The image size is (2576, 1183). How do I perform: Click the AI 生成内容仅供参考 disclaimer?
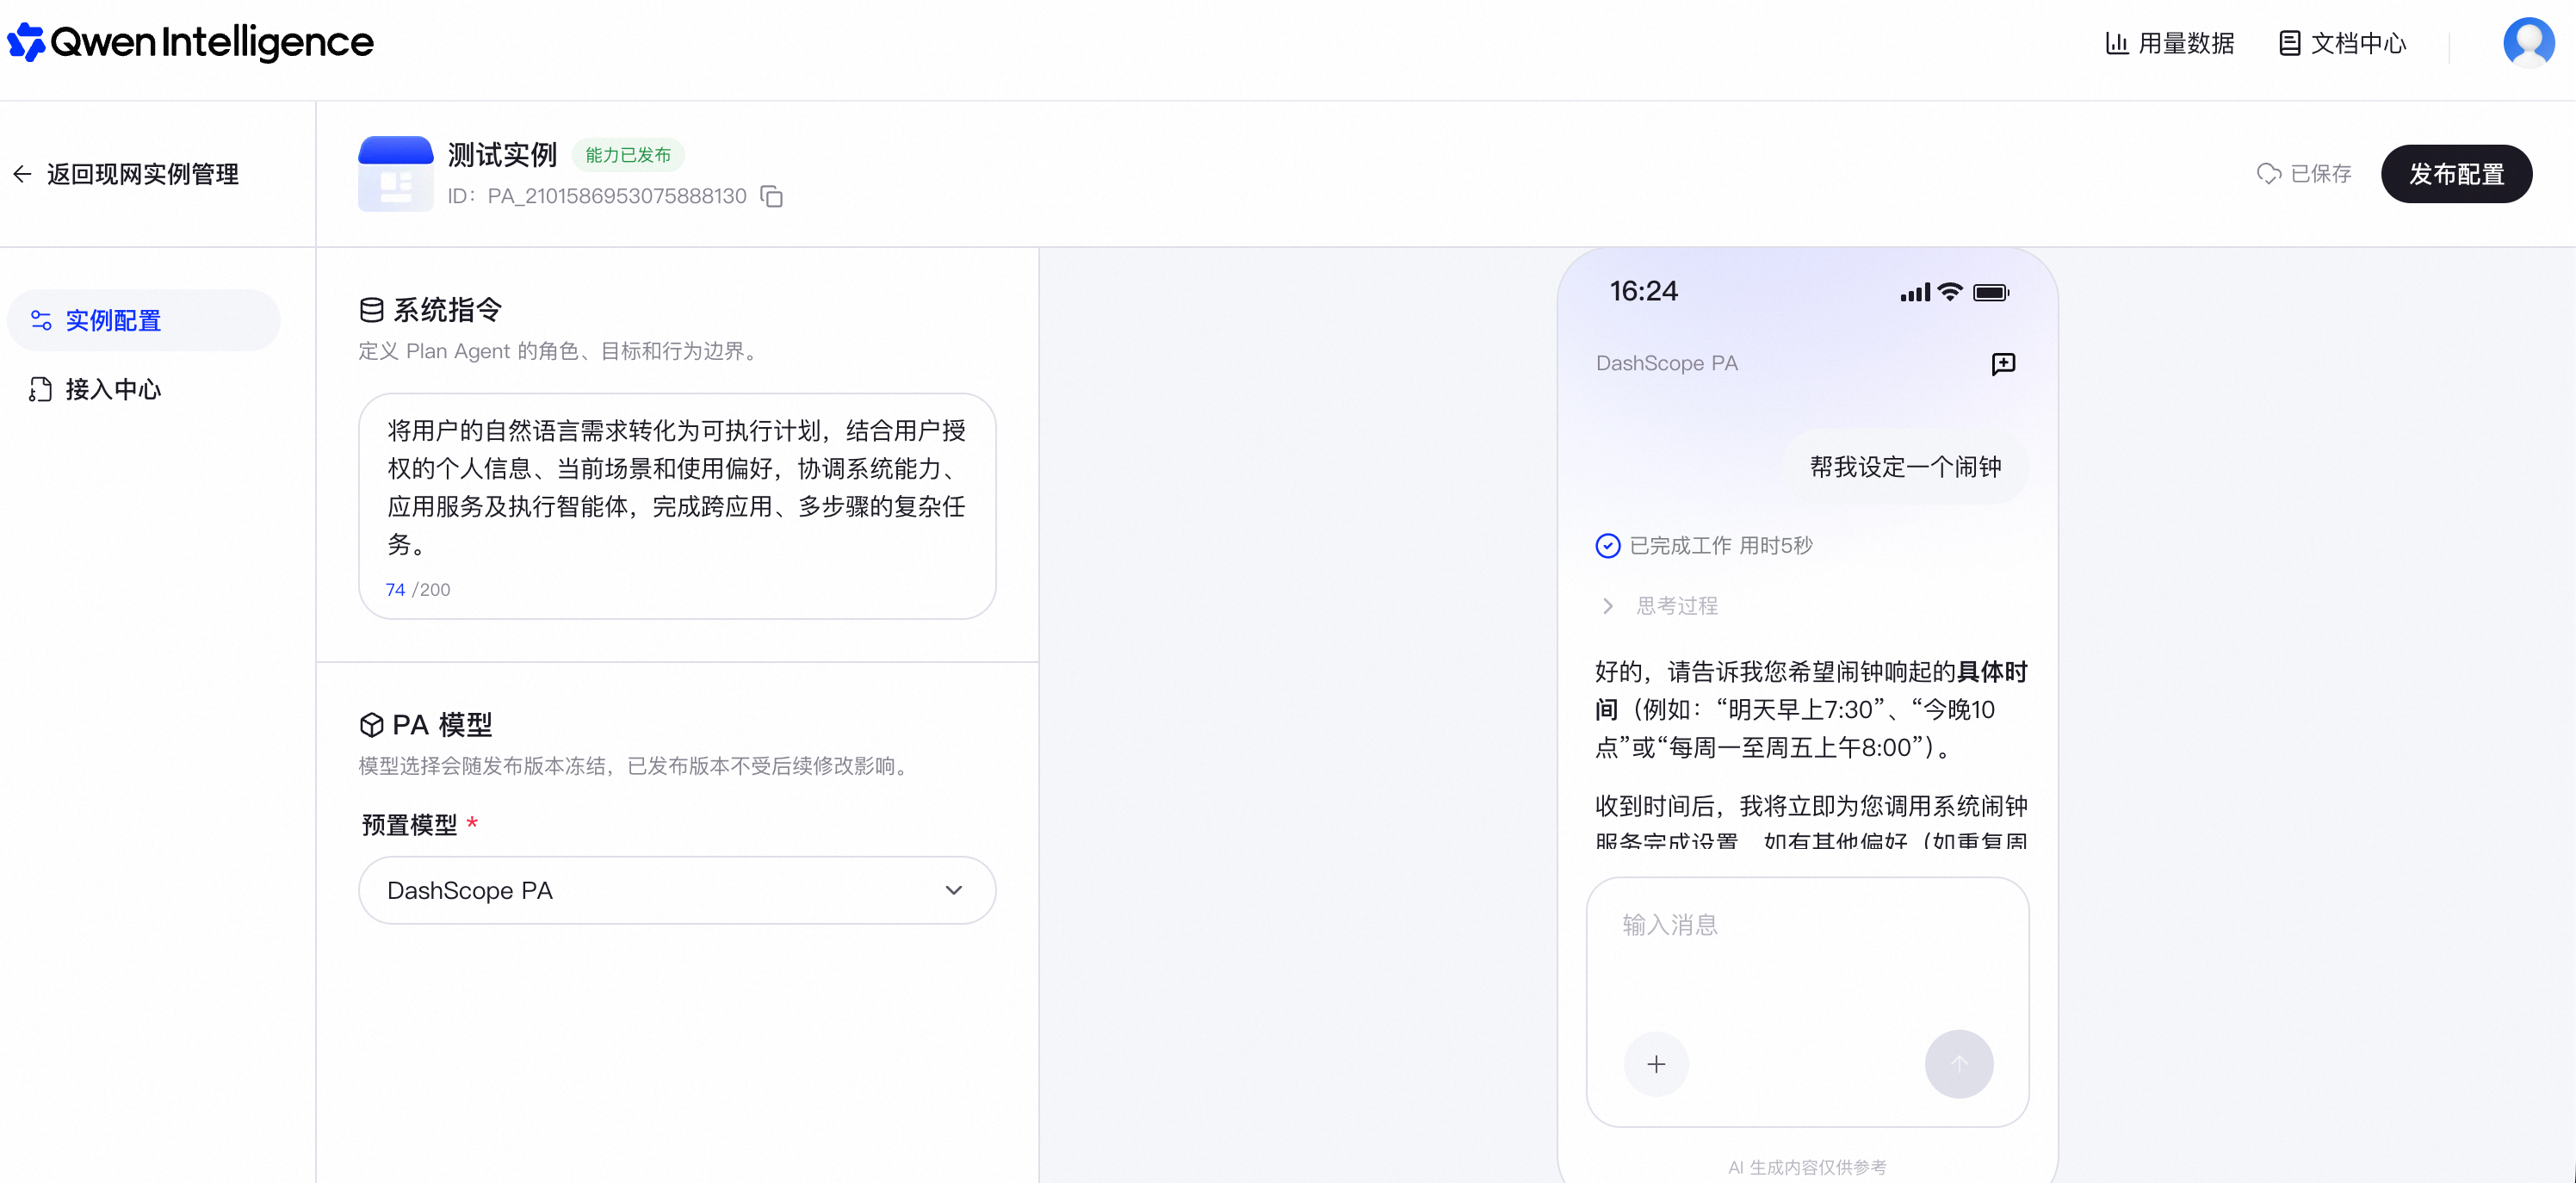[x=1807, y=1167]
